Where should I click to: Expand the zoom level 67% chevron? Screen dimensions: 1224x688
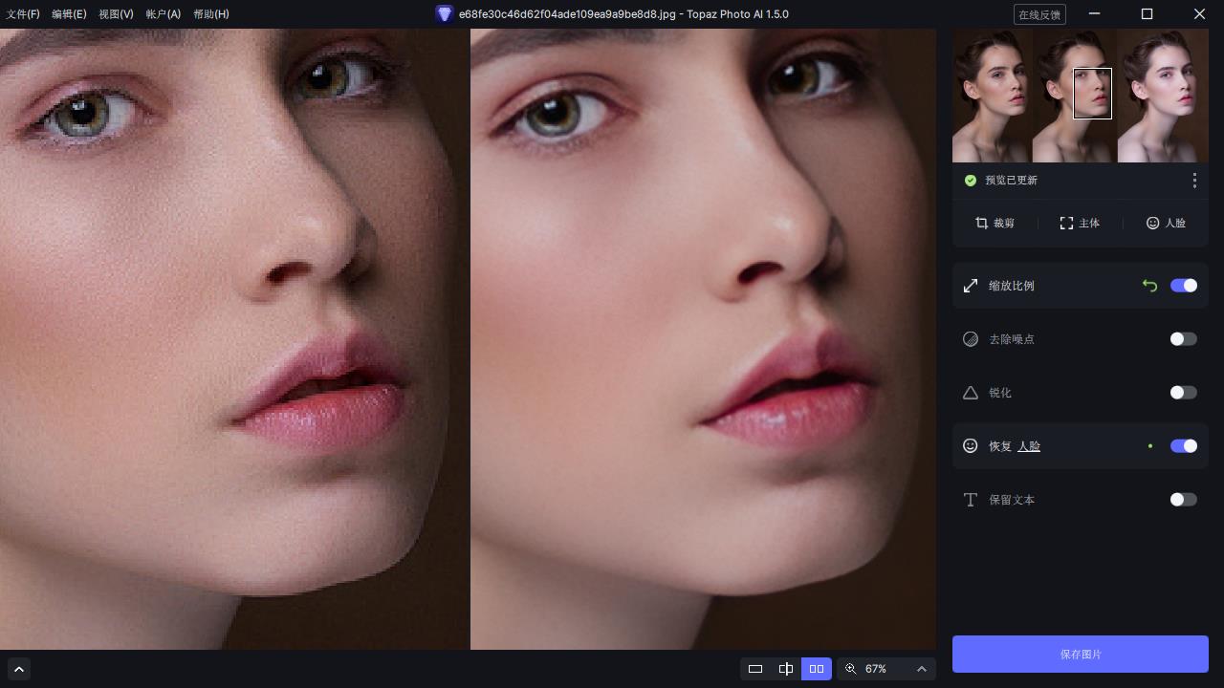[x=922, y=669]
